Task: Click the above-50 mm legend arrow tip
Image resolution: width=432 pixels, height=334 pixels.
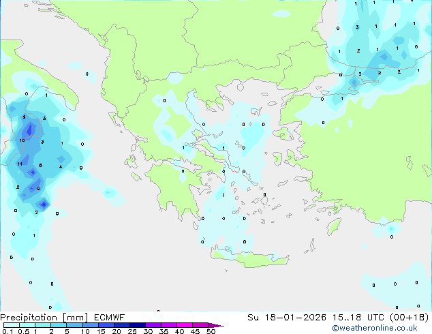Action: 216,325
